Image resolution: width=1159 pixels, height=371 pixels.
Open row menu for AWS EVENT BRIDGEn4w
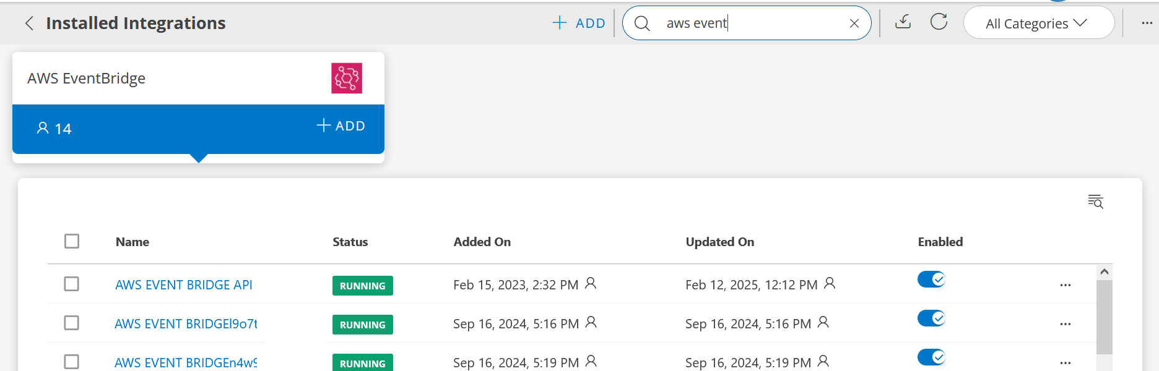[x=1066, y=364]
